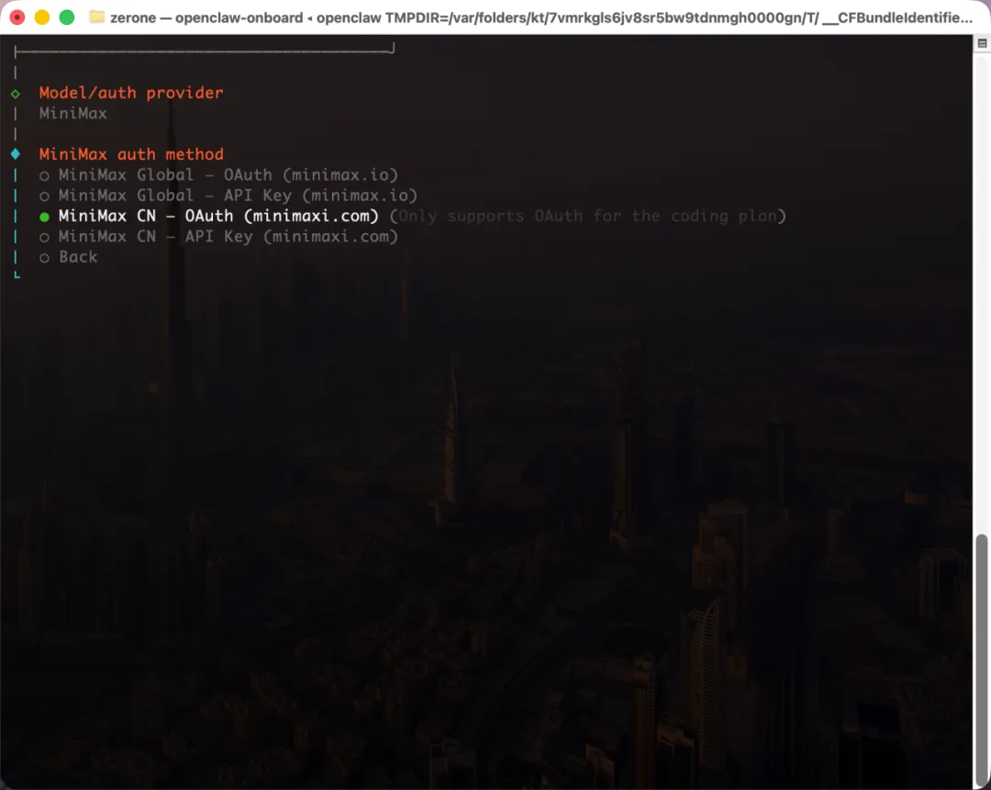The height and width of the screenshot is (790, 991).
Task: Click the window title text 'zerone — openclaw-onboard'
Action: 206,17
